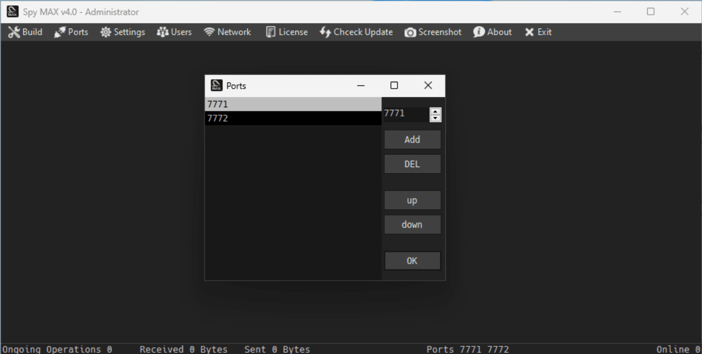Viewport: 702px width, 354px height.
Task: Confirm ports with the OK button
Action: coord(412,261)
